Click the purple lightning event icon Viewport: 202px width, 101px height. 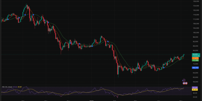pyautogui.click(x=184, y=80)
